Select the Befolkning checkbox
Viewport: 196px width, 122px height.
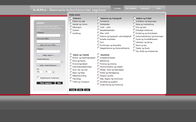pos(99,60)
